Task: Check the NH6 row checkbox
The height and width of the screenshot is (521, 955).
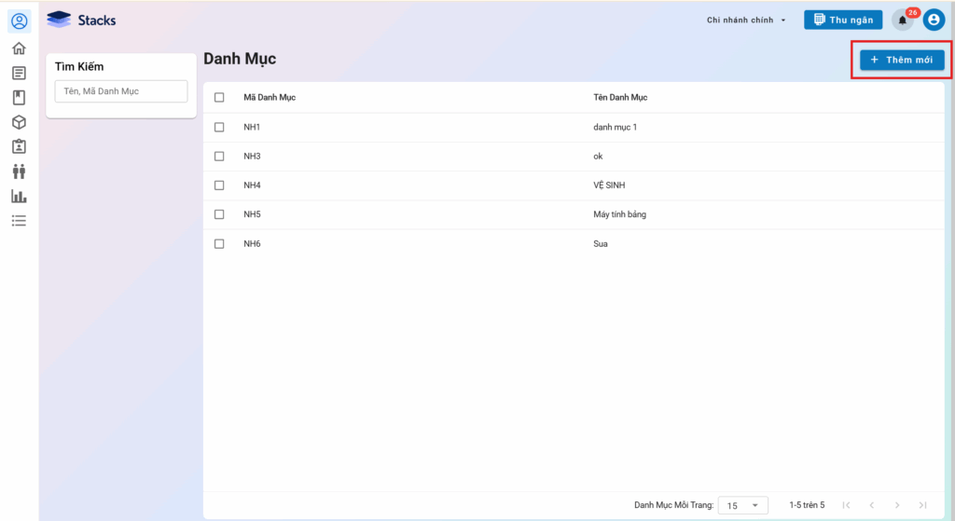Action: click(220, 243)
